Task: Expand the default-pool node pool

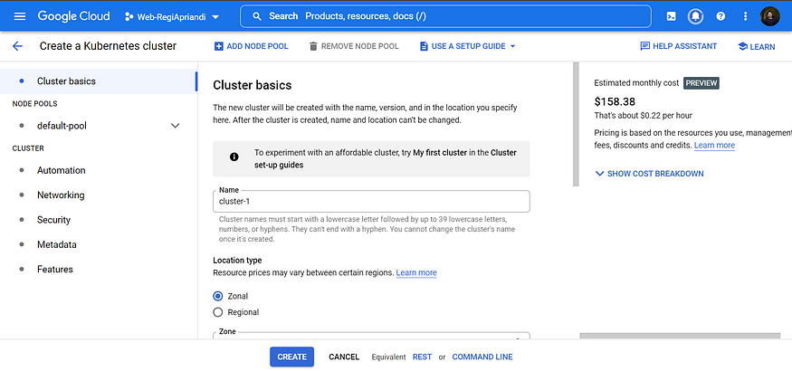Action: 175,126
